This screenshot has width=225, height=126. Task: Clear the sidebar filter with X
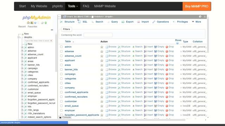51,41
